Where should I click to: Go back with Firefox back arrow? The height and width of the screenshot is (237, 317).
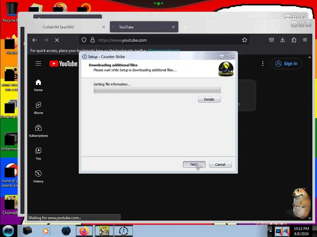(35, 40)
